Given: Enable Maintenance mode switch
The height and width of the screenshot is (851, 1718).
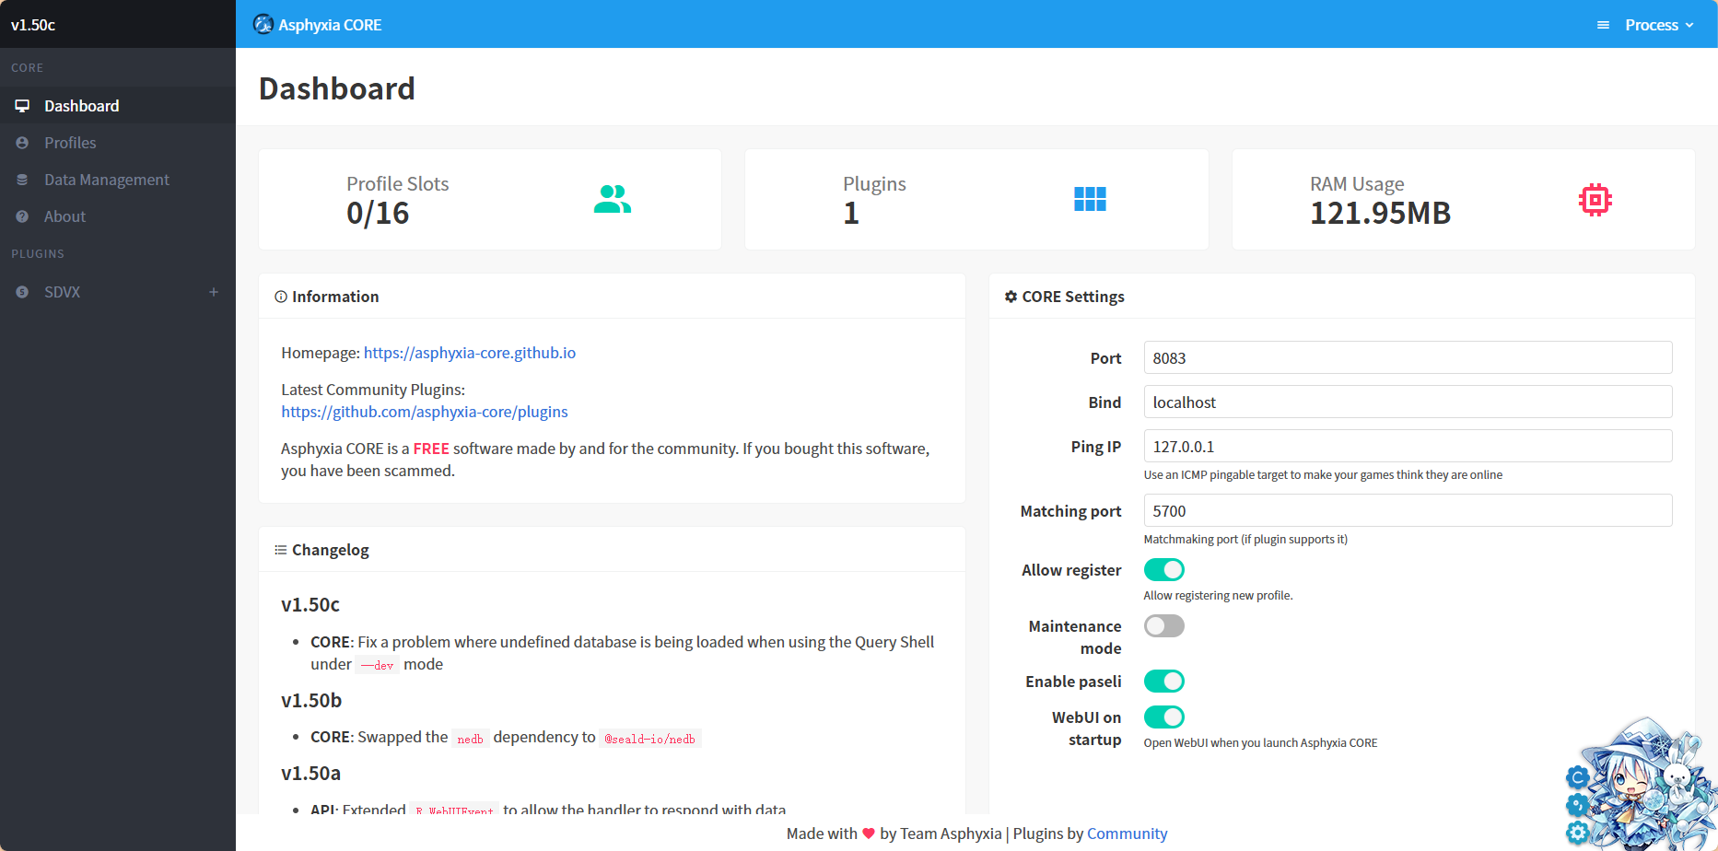Looking at the screenshot, I should (1163, 626).
